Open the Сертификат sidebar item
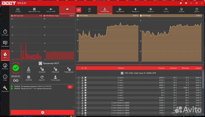 click(5, 43)
